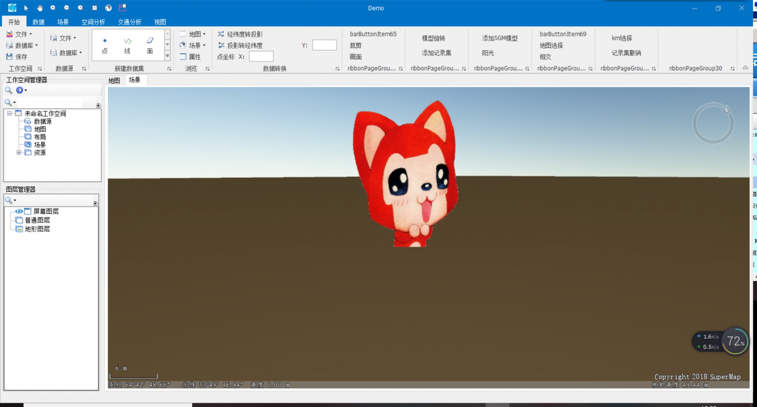This screenshot has width=757, height=407.
Task: Open the 数据转换 group dialog launcher
Action: [x=337, y=69]
